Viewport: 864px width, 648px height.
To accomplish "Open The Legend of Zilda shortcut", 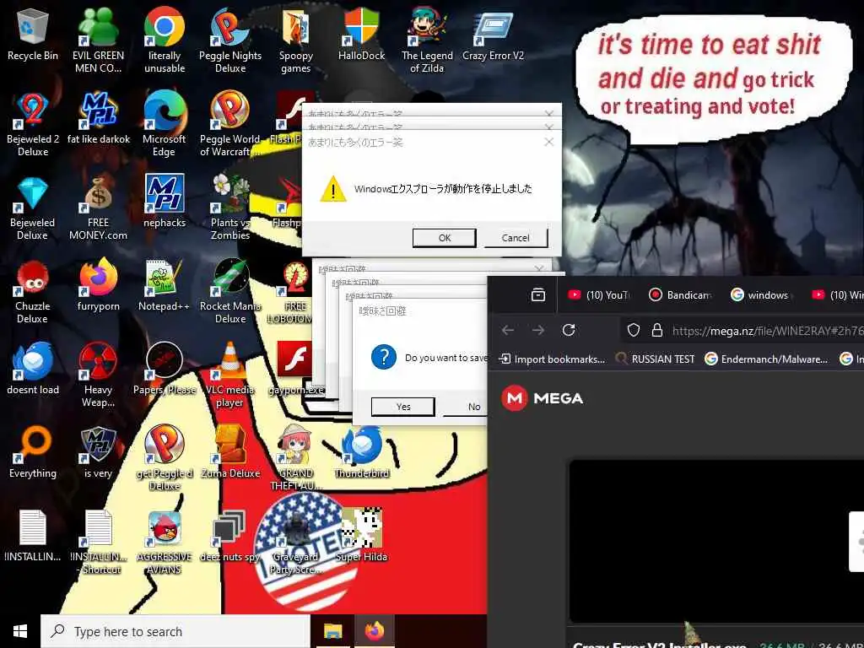I will 427,40.
